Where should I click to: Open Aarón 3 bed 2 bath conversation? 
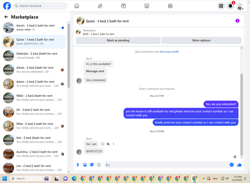point(33,28)
